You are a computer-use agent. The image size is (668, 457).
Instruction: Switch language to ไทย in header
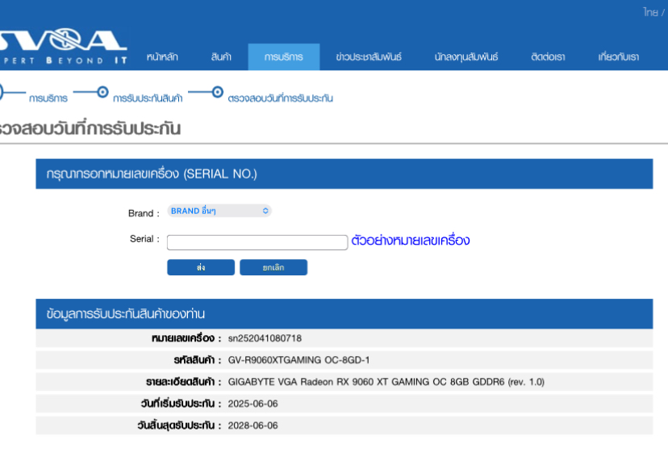[x=649, y=12]
